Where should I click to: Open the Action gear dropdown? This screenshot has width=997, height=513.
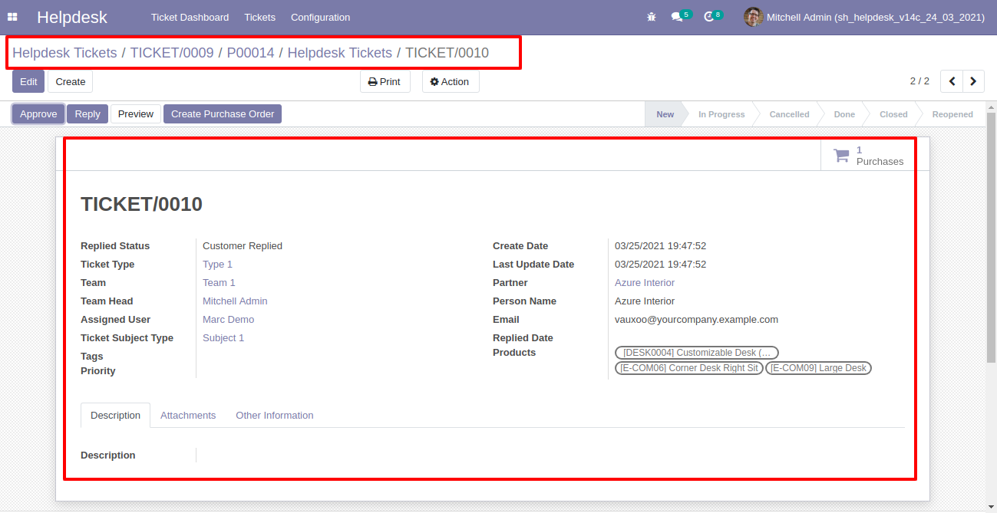point(450,82)
